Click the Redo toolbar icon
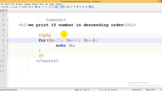Viewport: 162px width, 91px height. coord(32,7)
